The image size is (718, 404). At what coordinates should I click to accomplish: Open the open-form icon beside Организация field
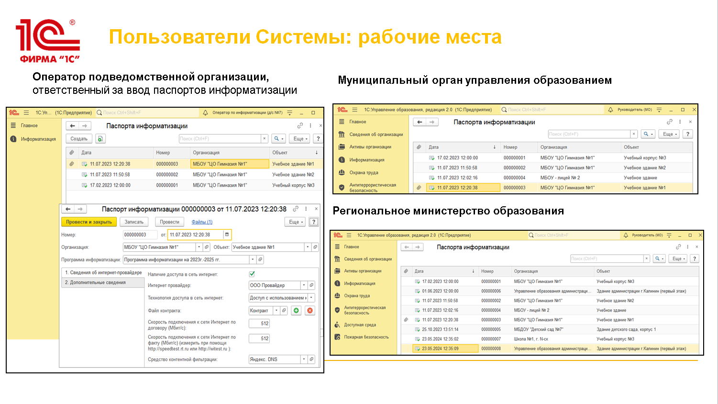tap(207, 247)
